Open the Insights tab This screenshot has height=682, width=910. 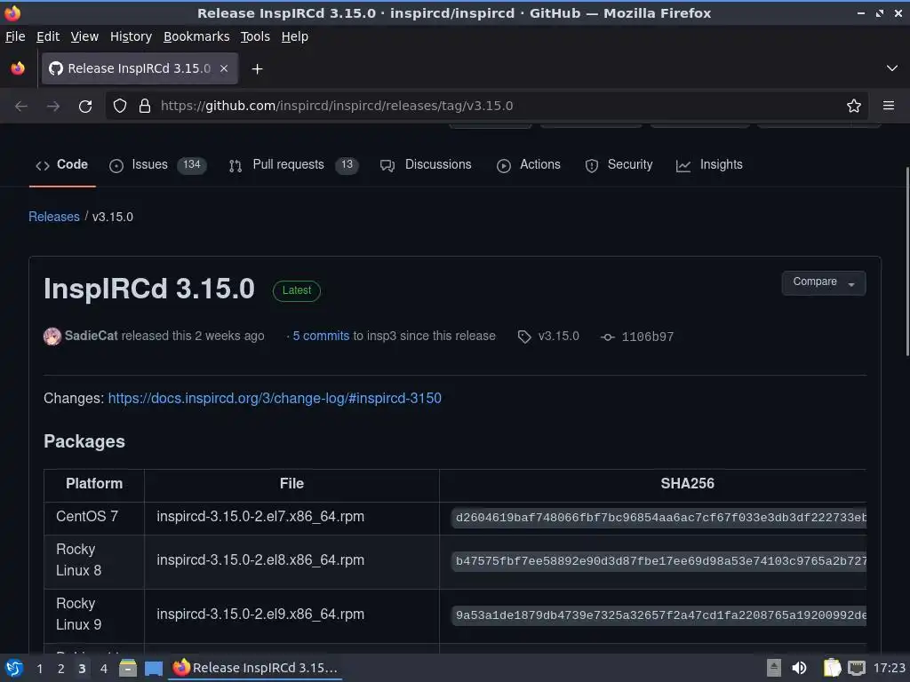tap(709, 164)
